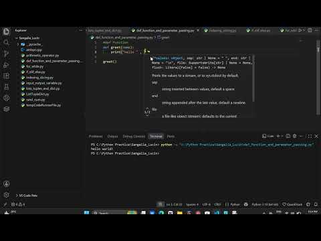Open the Run and Debug view

click(6, 65)
